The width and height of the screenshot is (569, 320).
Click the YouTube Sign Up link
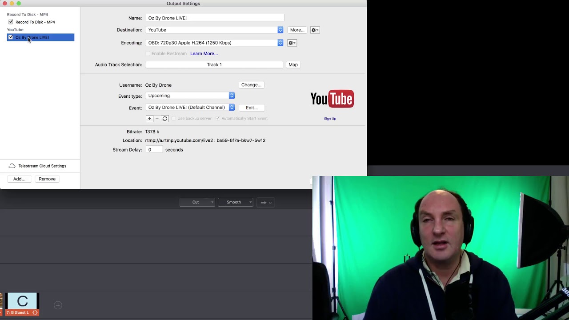(330, 119)
